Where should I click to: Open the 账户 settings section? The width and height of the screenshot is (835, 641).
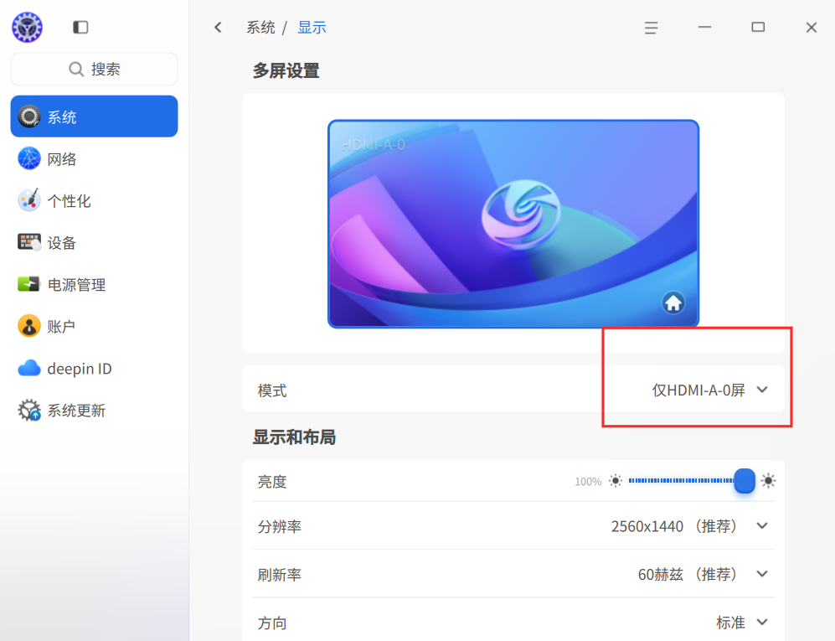(95, 326)
